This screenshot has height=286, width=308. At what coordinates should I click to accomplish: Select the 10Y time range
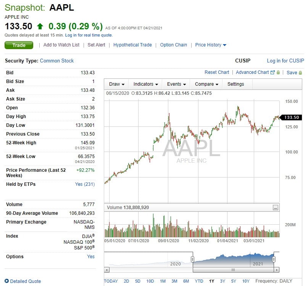pyautogui.click(x=246, y=281)
